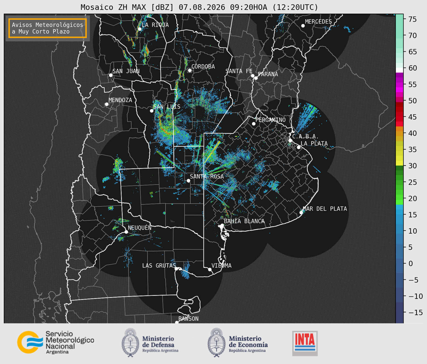Click the 30 dBZ yellow color band
The width and height of the screenshot is (427, 364).
(399, 163)
